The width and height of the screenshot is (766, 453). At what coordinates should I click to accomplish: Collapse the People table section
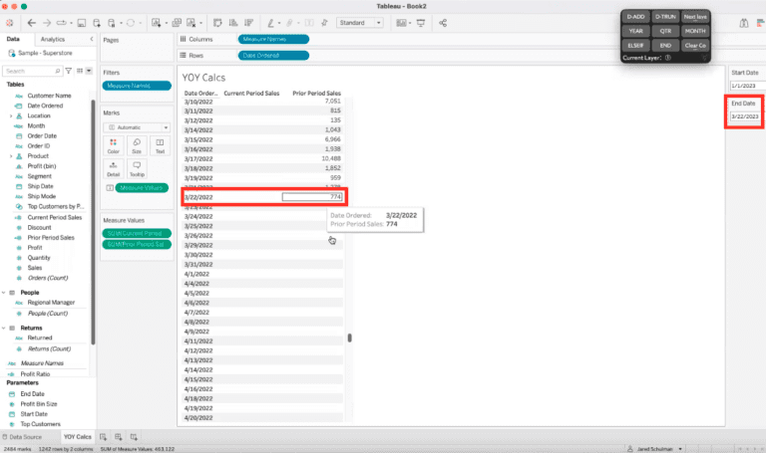click(x=4, y=293)
